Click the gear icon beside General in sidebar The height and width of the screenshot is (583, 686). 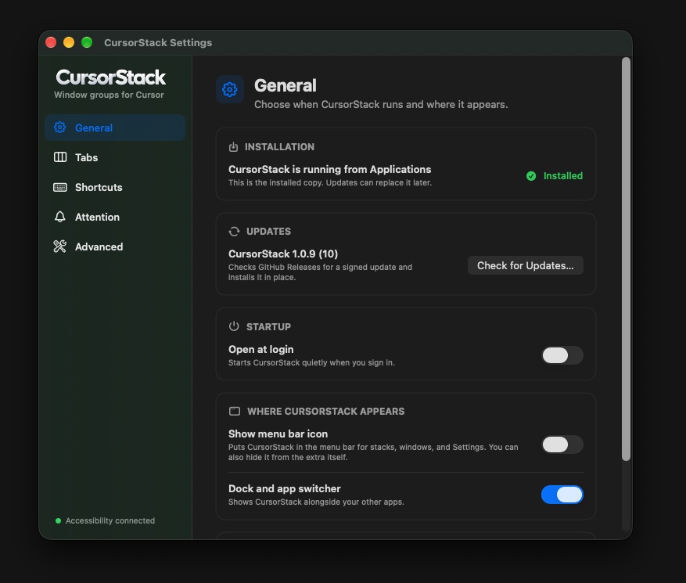click(60, 128)
